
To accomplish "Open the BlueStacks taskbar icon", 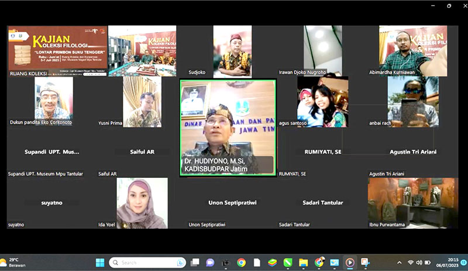I will pyautogui.click(x=272, y=262).
